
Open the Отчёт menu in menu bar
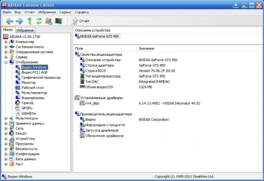[29, 12]
